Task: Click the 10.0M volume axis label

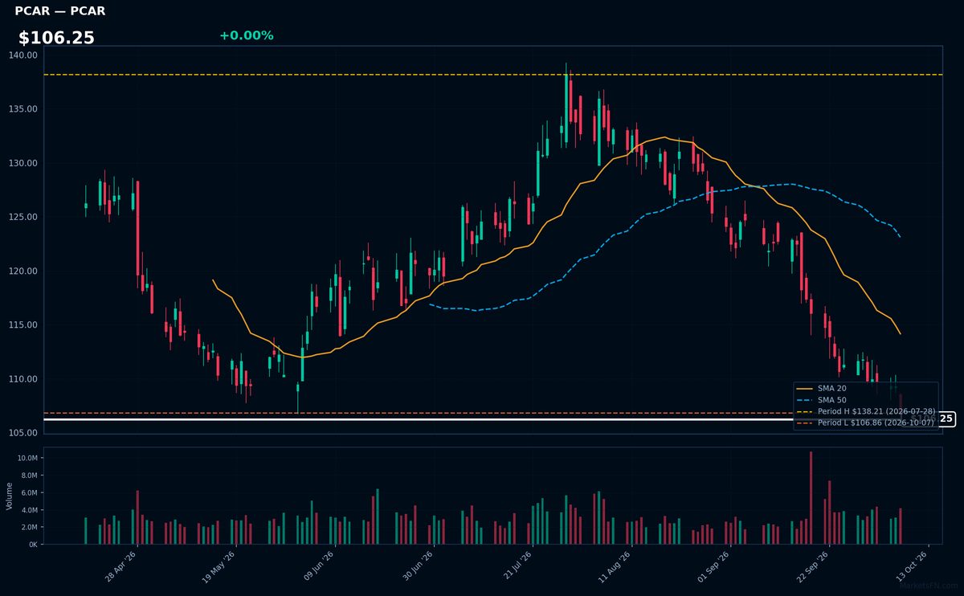Action: 28,458
